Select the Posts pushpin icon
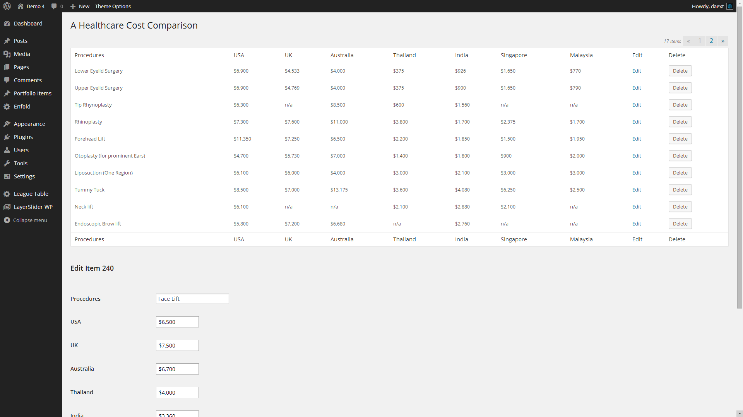743x417 pixels. (7, 41)
